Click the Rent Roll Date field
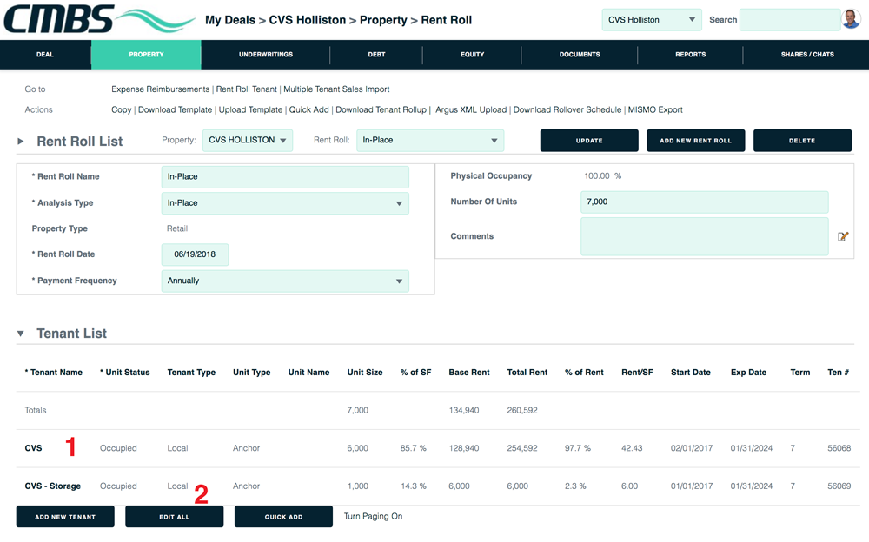 pos(195,254)
